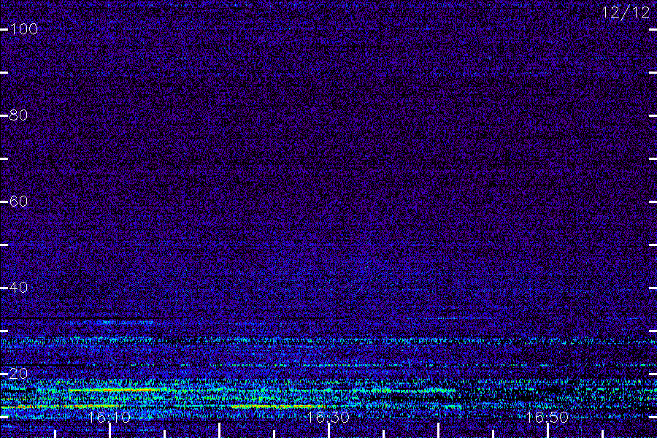Click the 16:10 time axis label
Image resolution: width=657 pixels, height=438 pixels.
click(109, 417)
